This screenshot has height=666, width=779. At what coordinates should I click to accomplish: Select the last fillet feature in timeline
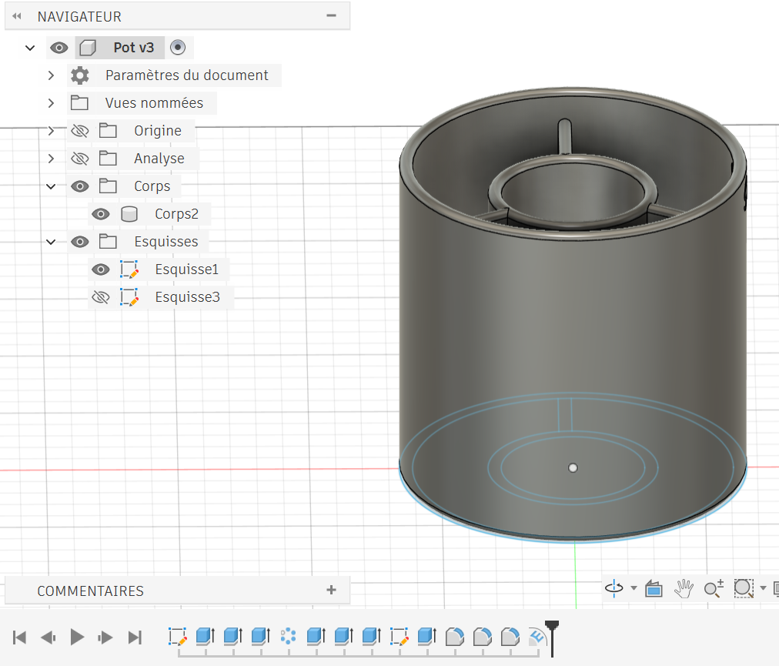[x=510, y=637]
